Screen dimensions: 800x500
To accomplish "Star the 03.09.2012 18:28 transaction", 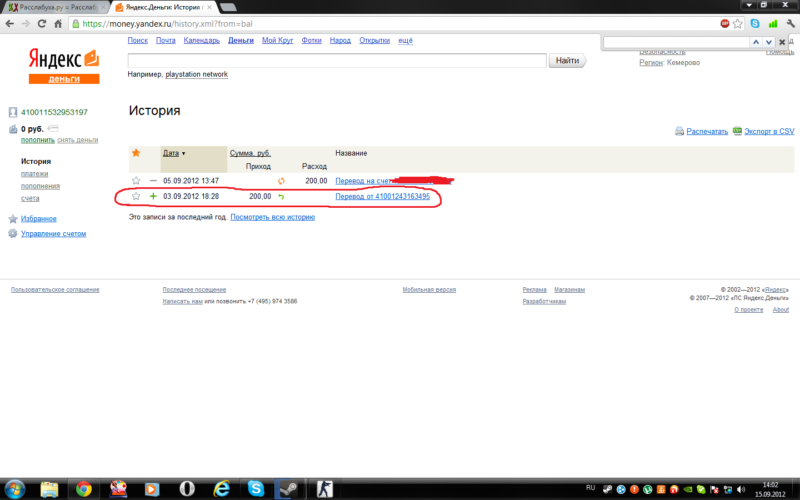I will point(136,196).
